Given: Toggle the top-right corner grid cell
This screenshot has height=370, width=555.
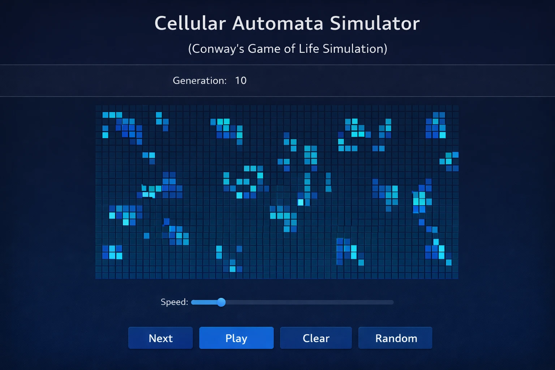Looking at the screenshot, I should [x=455, y=108].
